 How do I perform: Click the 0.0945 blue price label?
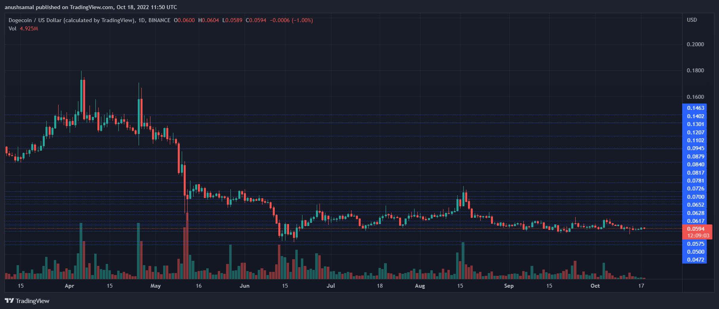(x=696, y=148)
